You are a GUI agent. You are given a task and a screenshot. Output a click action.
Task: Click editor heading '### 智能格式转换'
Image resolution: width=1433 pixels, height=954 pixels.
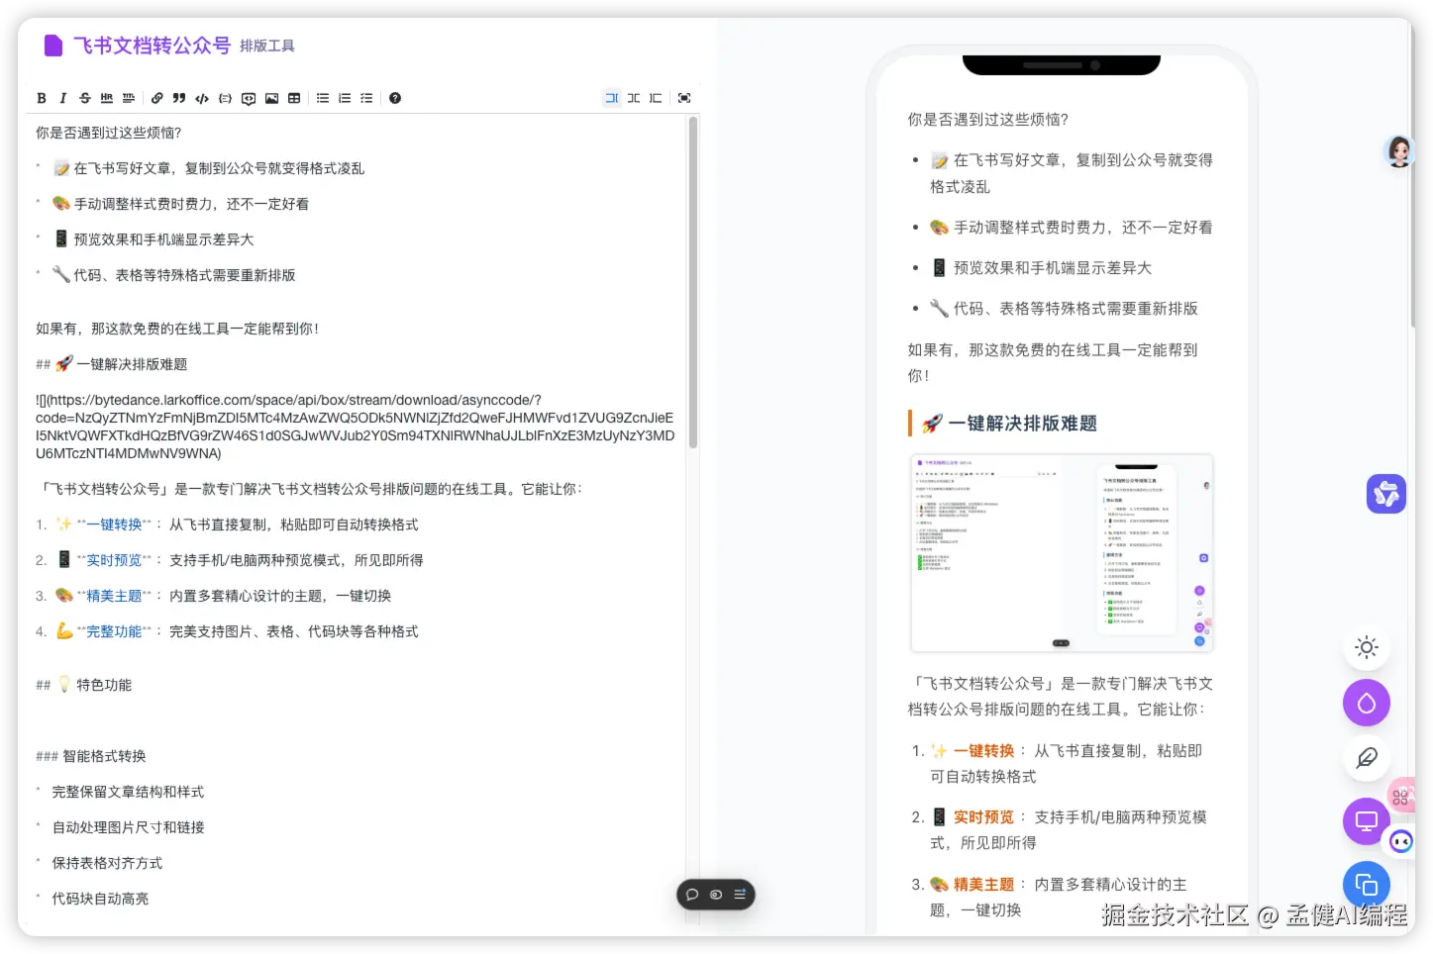click(91, 756)
